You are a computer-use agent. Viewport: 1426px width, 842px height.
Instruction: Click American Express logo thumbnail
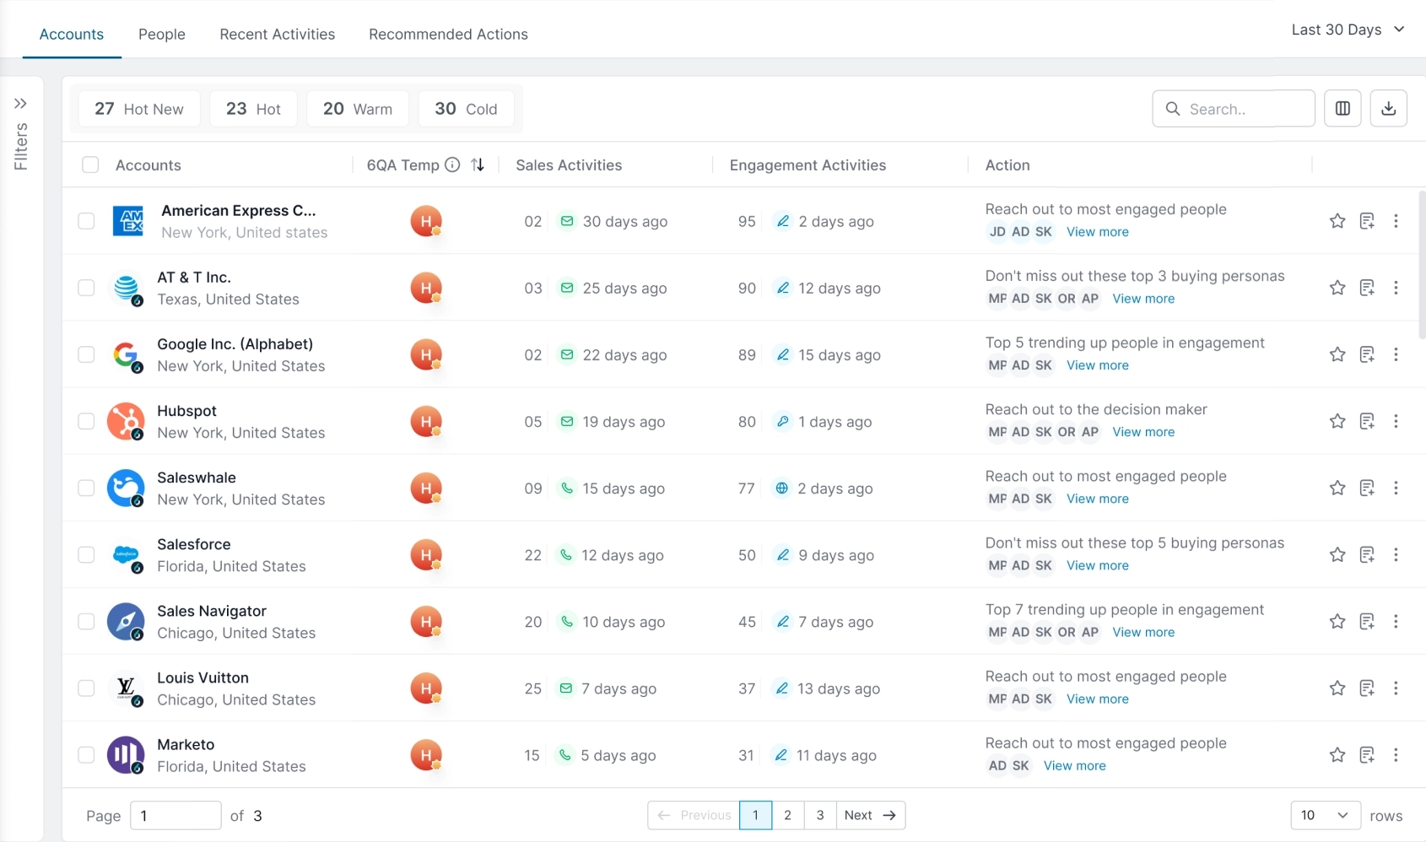pos(128,221)
